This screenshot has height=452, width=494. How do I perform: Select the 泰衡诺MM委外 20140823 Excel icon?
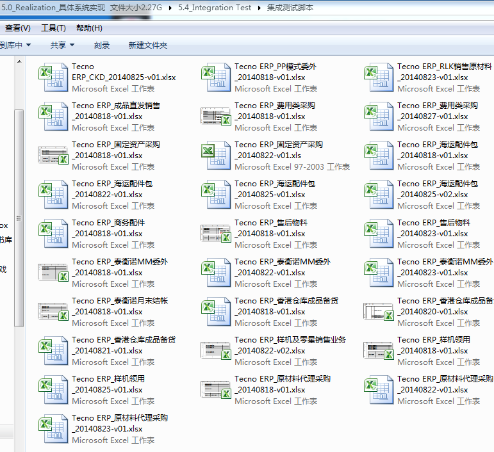point(379,273)
